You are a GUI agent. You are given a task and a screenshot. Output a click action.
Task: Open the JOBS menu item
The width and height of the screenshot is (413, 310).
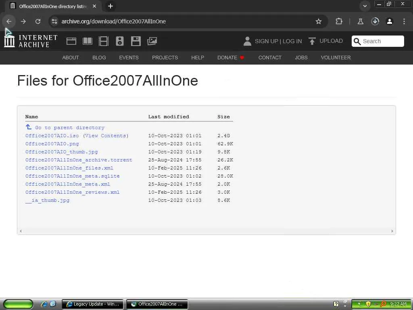point(301,57)
